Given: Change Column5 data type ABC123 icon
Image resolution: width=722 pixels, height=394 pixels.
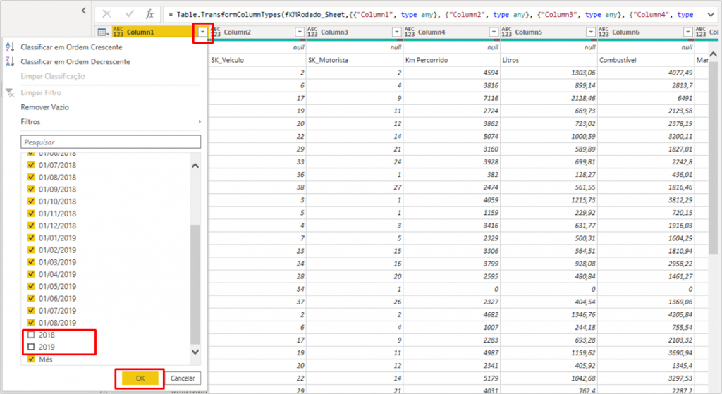Looking at the screenshot, I should pos(506,32).
